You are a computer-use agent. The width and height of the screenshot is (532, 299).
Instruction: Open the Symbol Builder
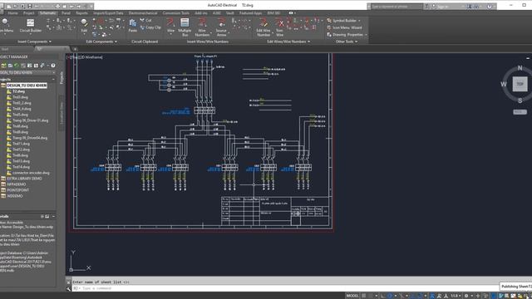click(x=342, y=21)
